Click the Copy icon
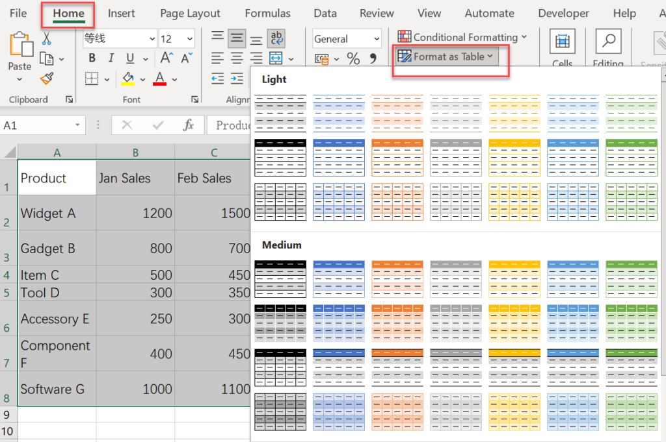Image resolution: width=666 pixels, height=442 pixels. (x=47, y=58)
